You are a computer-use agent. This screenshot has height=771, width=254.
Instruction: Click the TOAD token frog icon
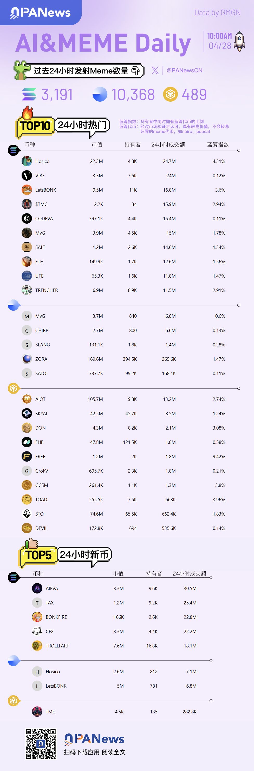[27, 499]
